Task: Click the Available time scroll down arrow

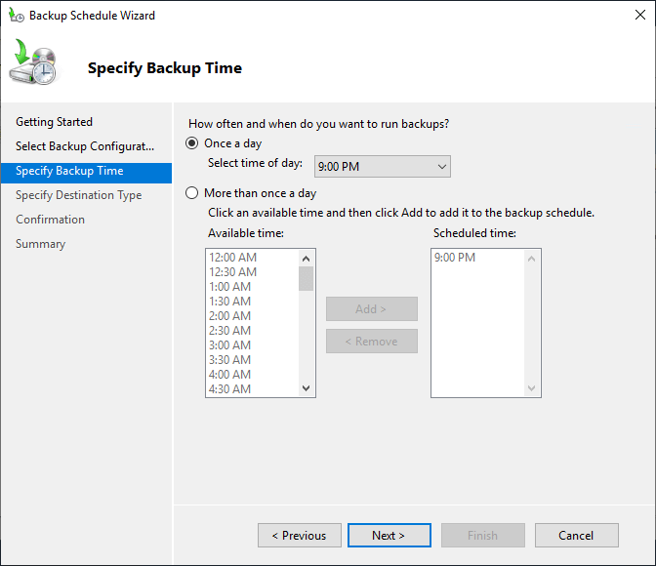Action: 306,388
